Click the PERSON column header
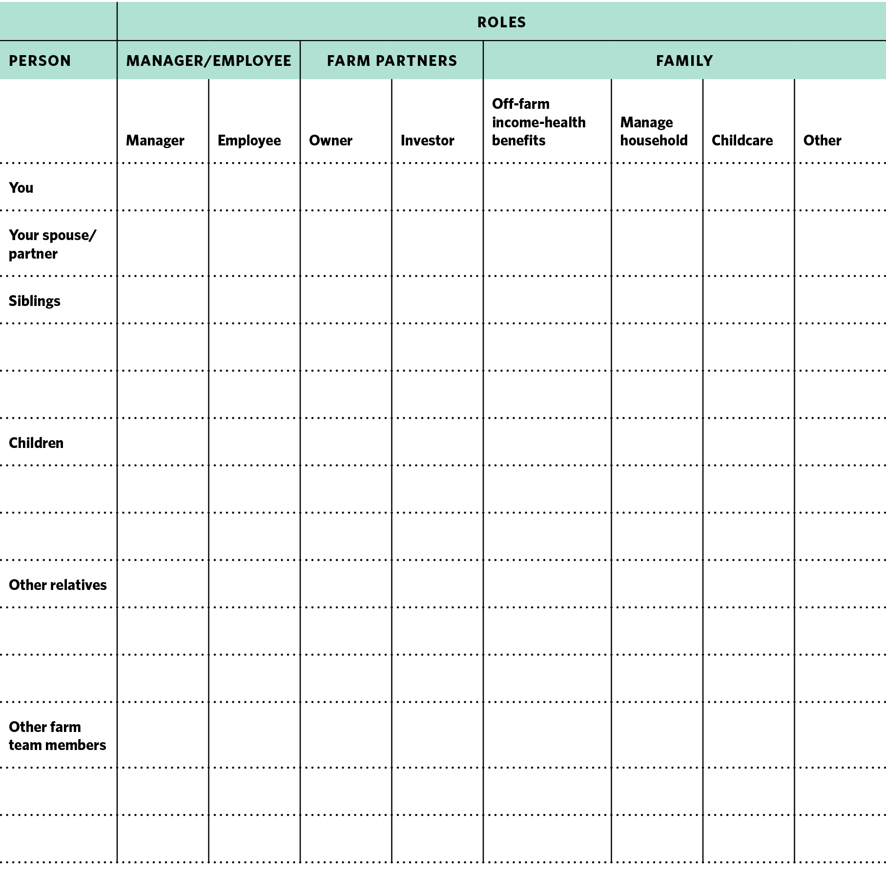The height and width of the screenshot is (872, 886). 40,61
